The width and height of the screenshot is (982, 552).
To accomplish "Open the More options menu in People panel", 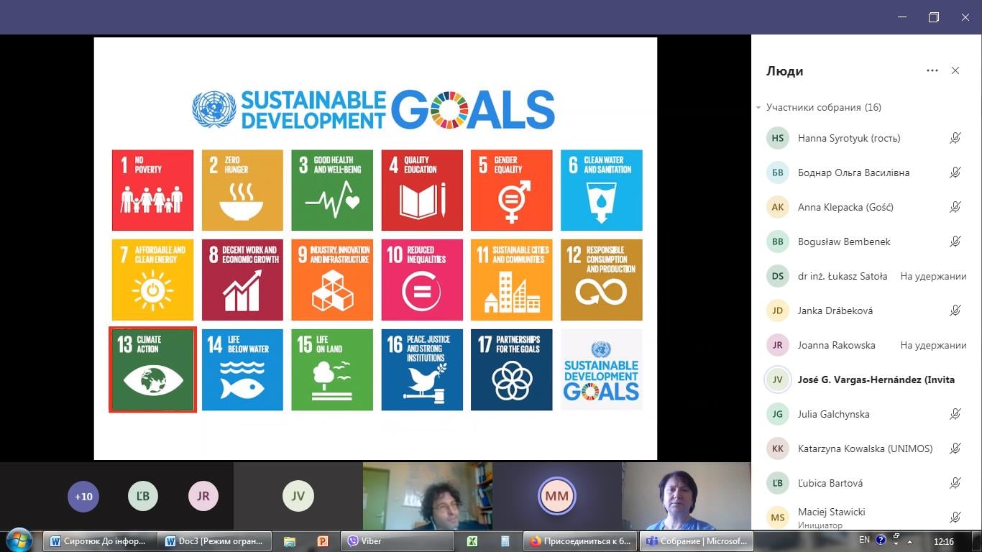I will coord(932,70).
